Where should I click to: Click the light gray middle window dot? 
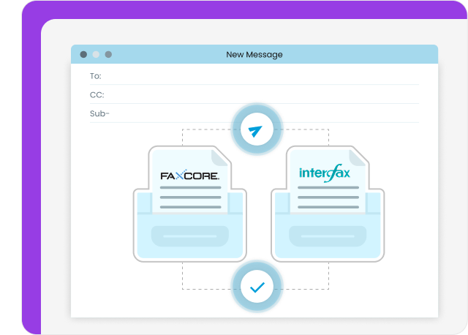point(96,54)
